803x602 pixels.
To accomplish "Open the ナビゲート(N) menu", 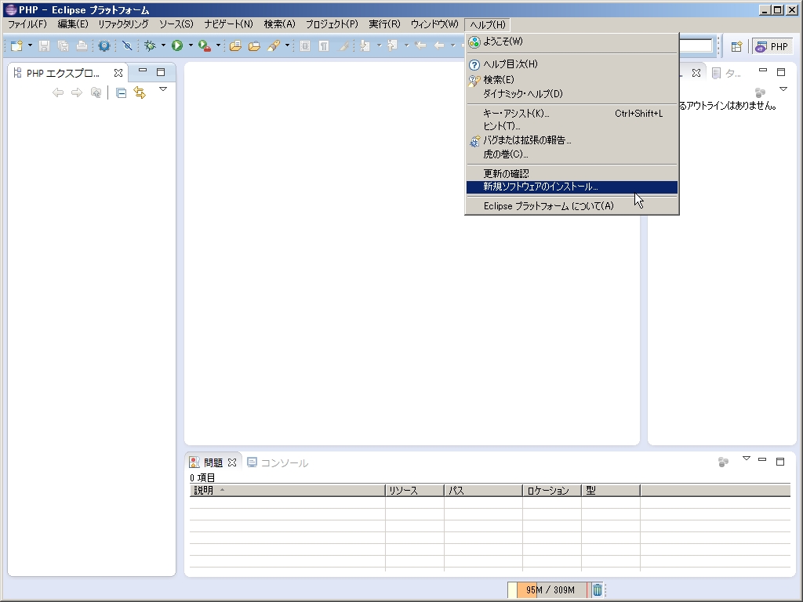I will 228,24.
